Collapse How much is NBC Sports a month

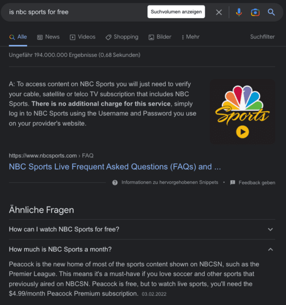click(142, 249)
